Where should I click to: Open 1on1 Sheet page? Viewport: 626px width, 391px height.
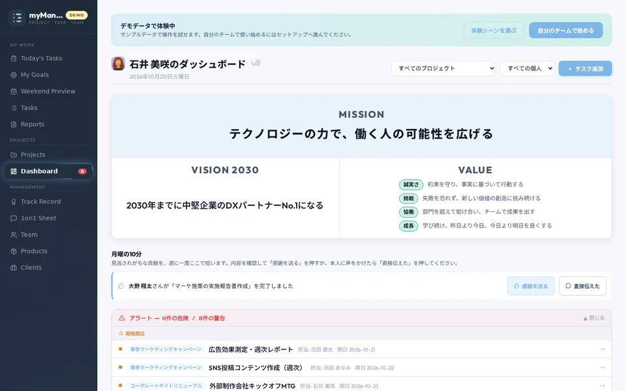tap(48, 218)
